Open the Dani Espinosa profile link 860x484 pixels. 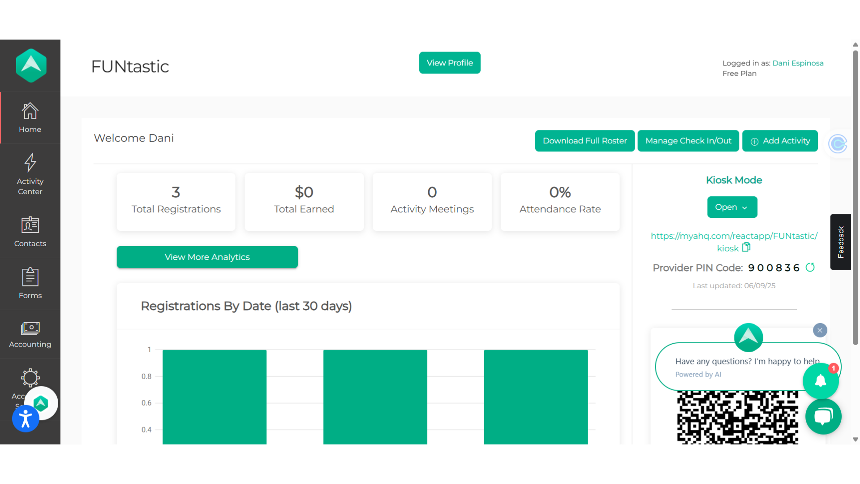point(798,63)
